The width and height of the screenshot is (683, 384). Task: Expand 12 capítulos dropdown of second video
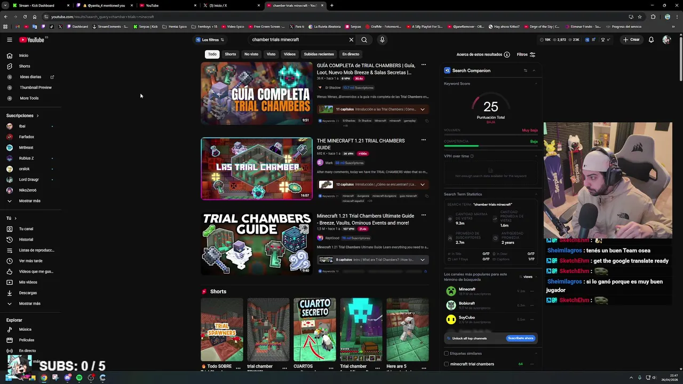tap(422, 185)
